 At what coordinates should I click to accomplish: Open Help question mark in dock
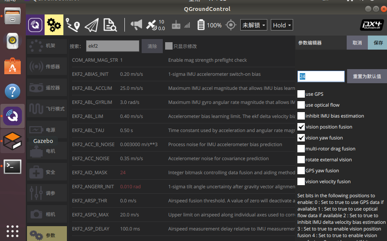13,91
